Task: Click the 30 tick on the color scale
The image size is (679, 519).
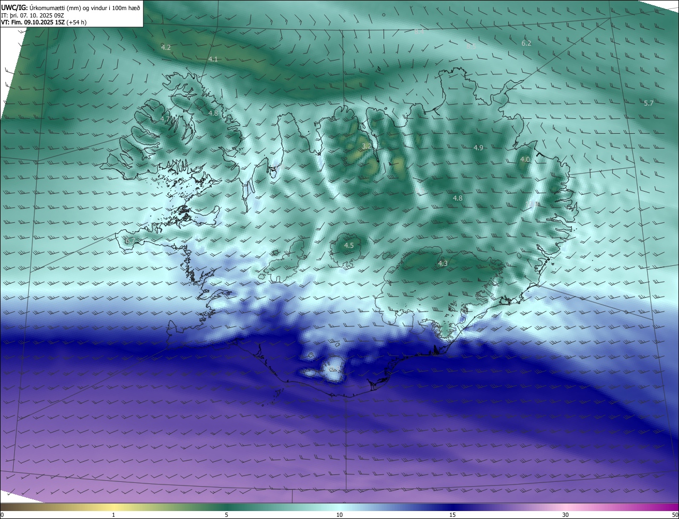Action: (565, 515)
